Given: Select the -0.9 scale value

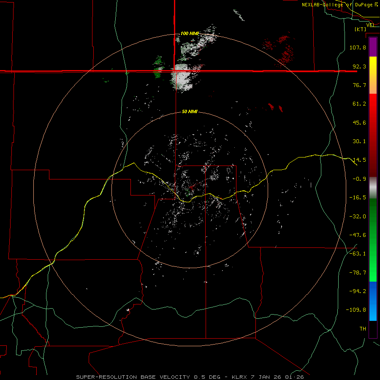Looking at the screenshot, I should [359, 179].
